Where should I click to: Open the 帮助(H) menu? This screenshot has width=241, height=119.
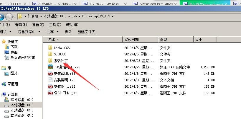pos(72,25)
